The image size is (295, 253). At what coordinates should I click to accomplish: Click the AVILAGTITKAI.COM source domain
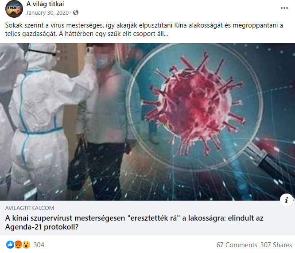(x=30, y=208)
